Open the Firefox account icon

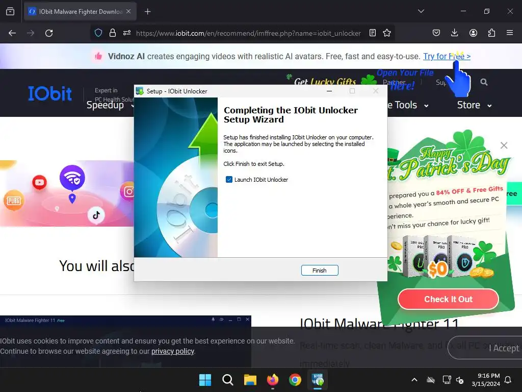coord(473,33)
